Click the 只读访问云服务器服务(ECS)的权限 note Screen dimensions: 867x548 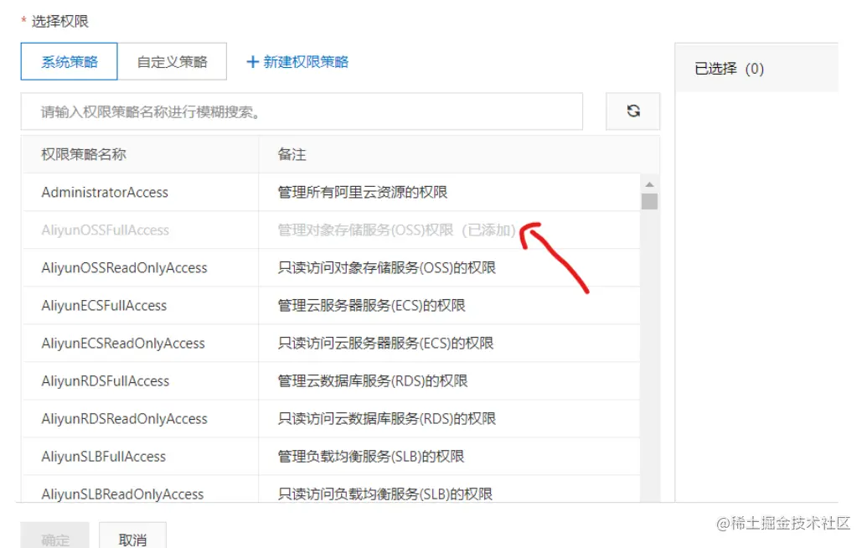click(385, 343)
